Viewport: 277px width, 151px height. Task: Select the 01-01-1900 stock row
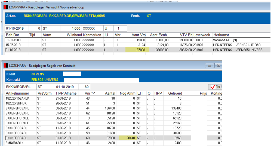pos(138,40)
